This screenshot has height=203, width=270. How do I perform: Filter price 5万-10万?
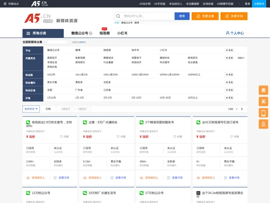(136, 98)
